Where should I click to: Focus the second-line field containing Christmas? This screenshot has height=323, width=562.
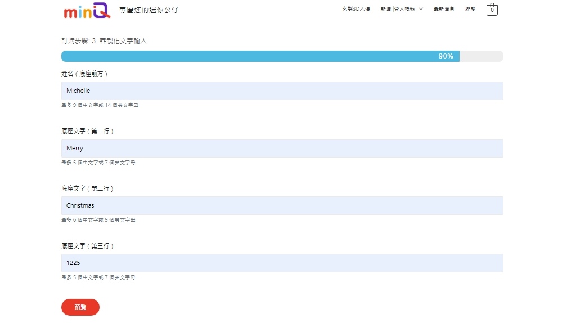(x=282, y=205)
